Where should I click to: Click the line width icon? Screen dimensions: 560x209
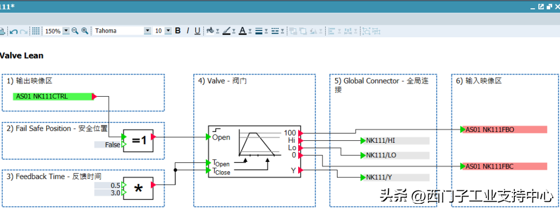click(258, 31)
